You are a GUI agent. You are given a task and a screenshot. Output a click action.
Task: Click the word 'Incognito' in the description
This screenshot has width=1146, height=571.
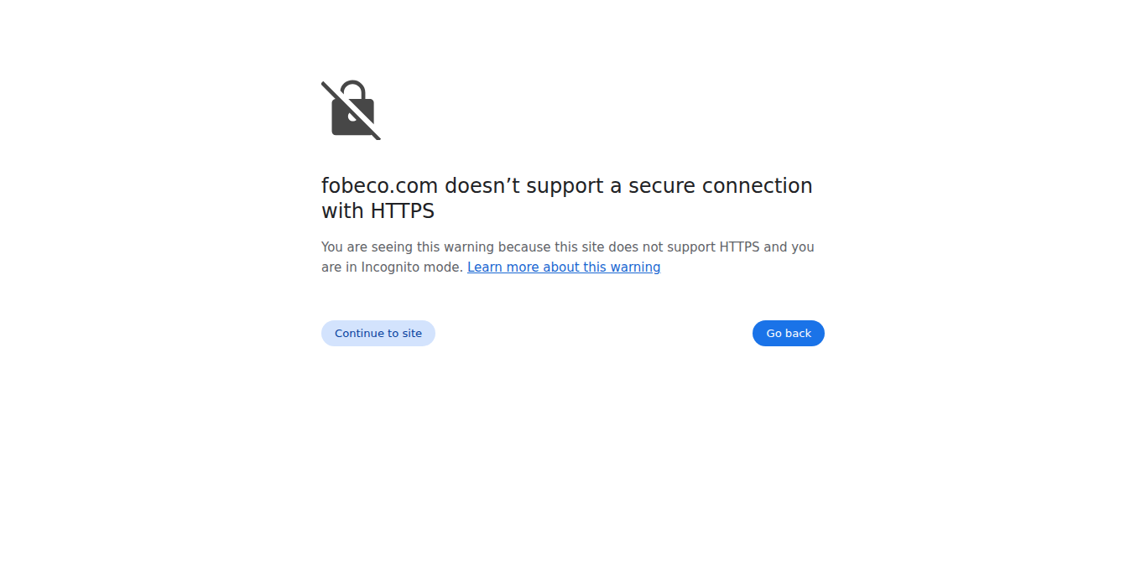(391, 267)
